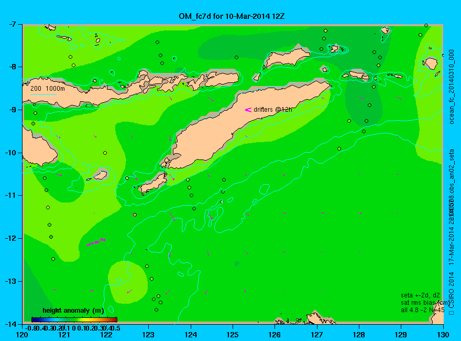Click the 125 longitude axis label
The height and width of the screenshot is (341, 461).
pyautogui.click(x=233, y=335)
